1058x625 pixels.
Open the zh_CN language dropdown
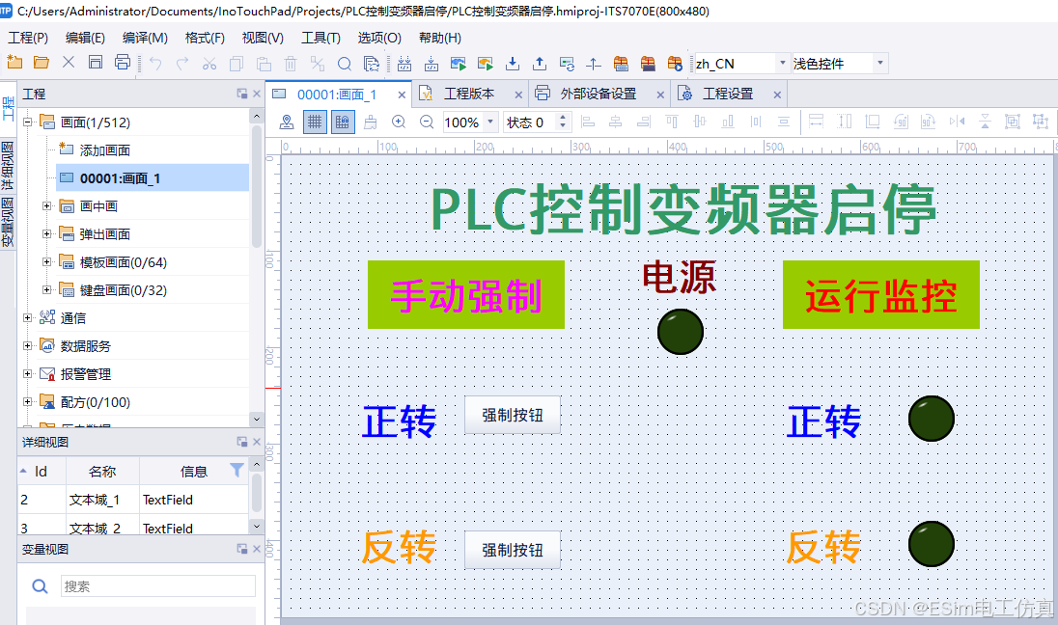[783, 64]
